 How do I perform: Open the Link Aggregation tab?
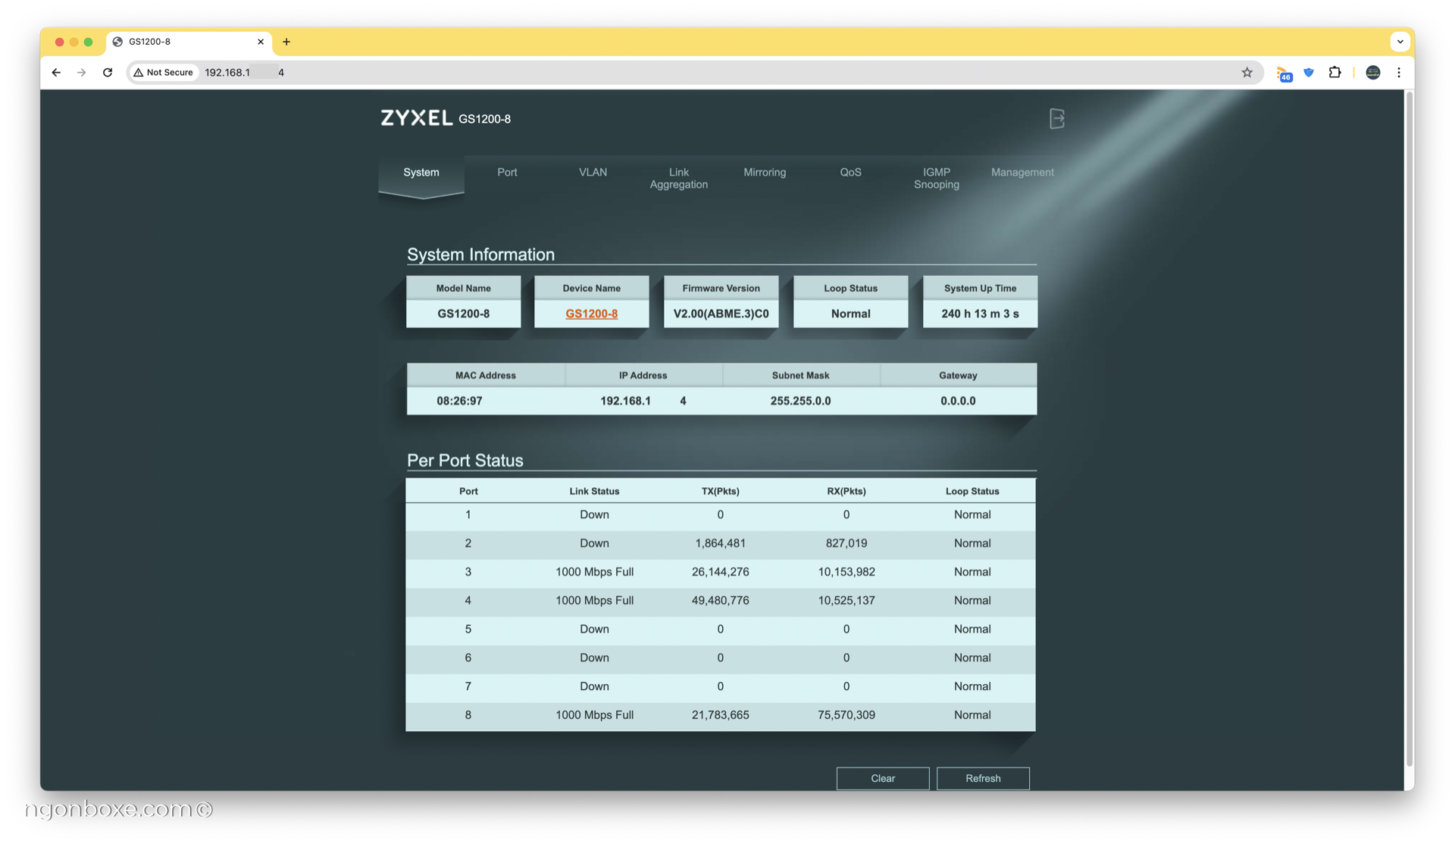pyautogui.click(x=678, y=178)
